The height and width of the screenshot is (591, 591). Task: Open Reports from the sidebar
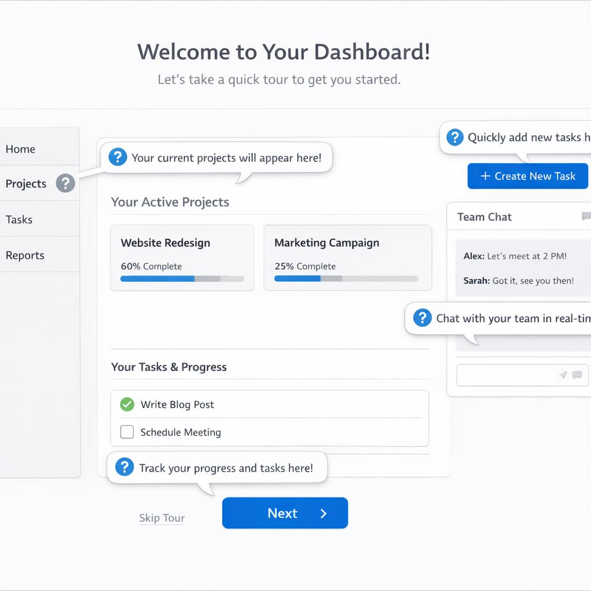(x=25, y=255)
